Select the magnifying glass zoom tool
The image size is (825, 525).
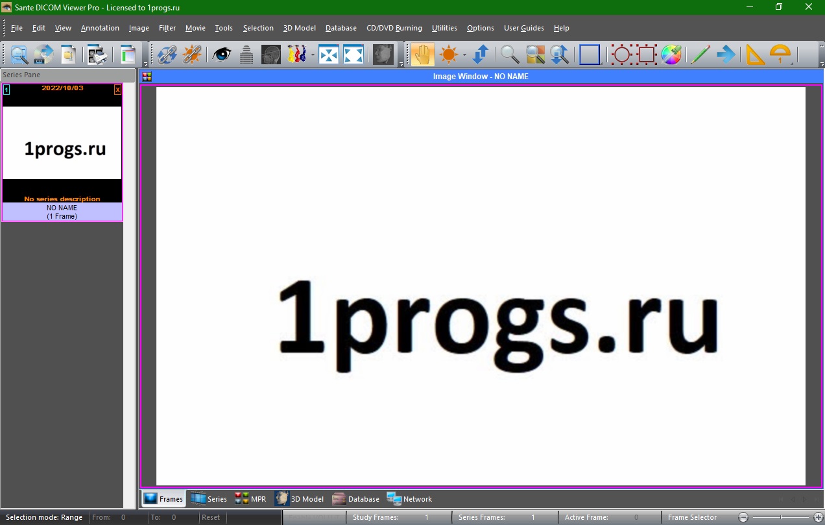click(510, 55)
